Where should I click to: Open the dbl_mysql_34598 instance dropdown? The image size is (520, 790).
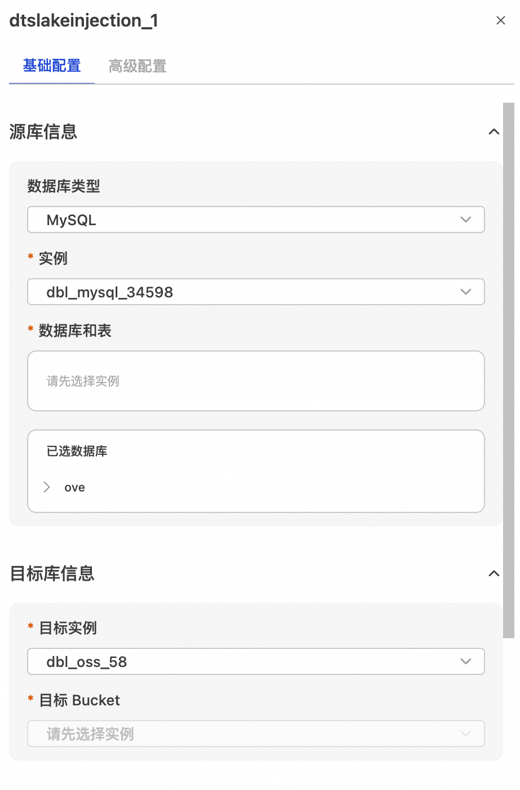pyautogui.click(x=248, y=292)
